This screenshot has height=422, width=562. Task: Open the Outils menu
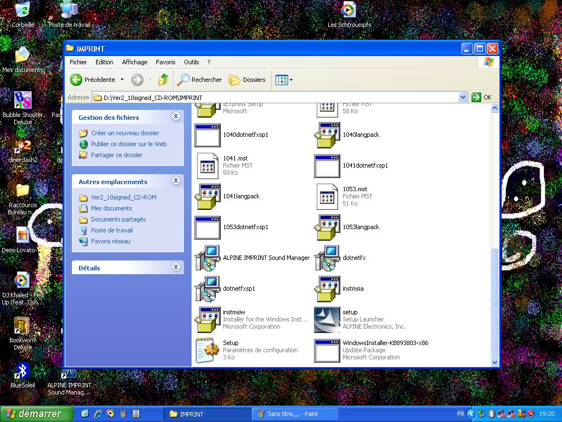pos(191,62)
